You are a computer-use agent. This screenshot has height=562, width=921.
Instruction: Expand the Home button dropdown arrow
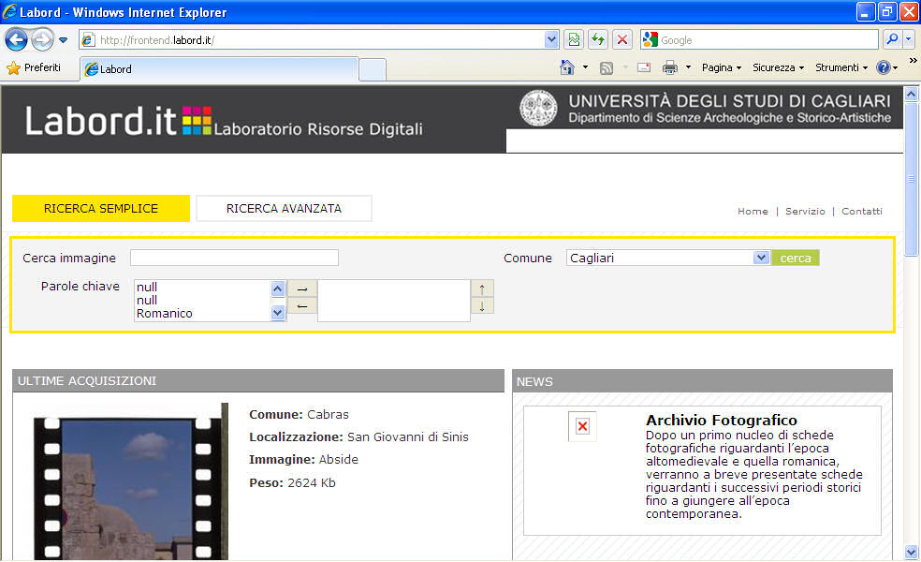(585, 67)
